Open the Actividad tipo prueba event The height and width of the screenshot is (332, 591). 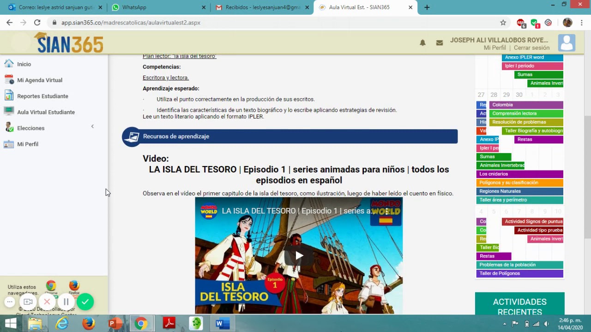pyautogui.click(x=539, y=230)
